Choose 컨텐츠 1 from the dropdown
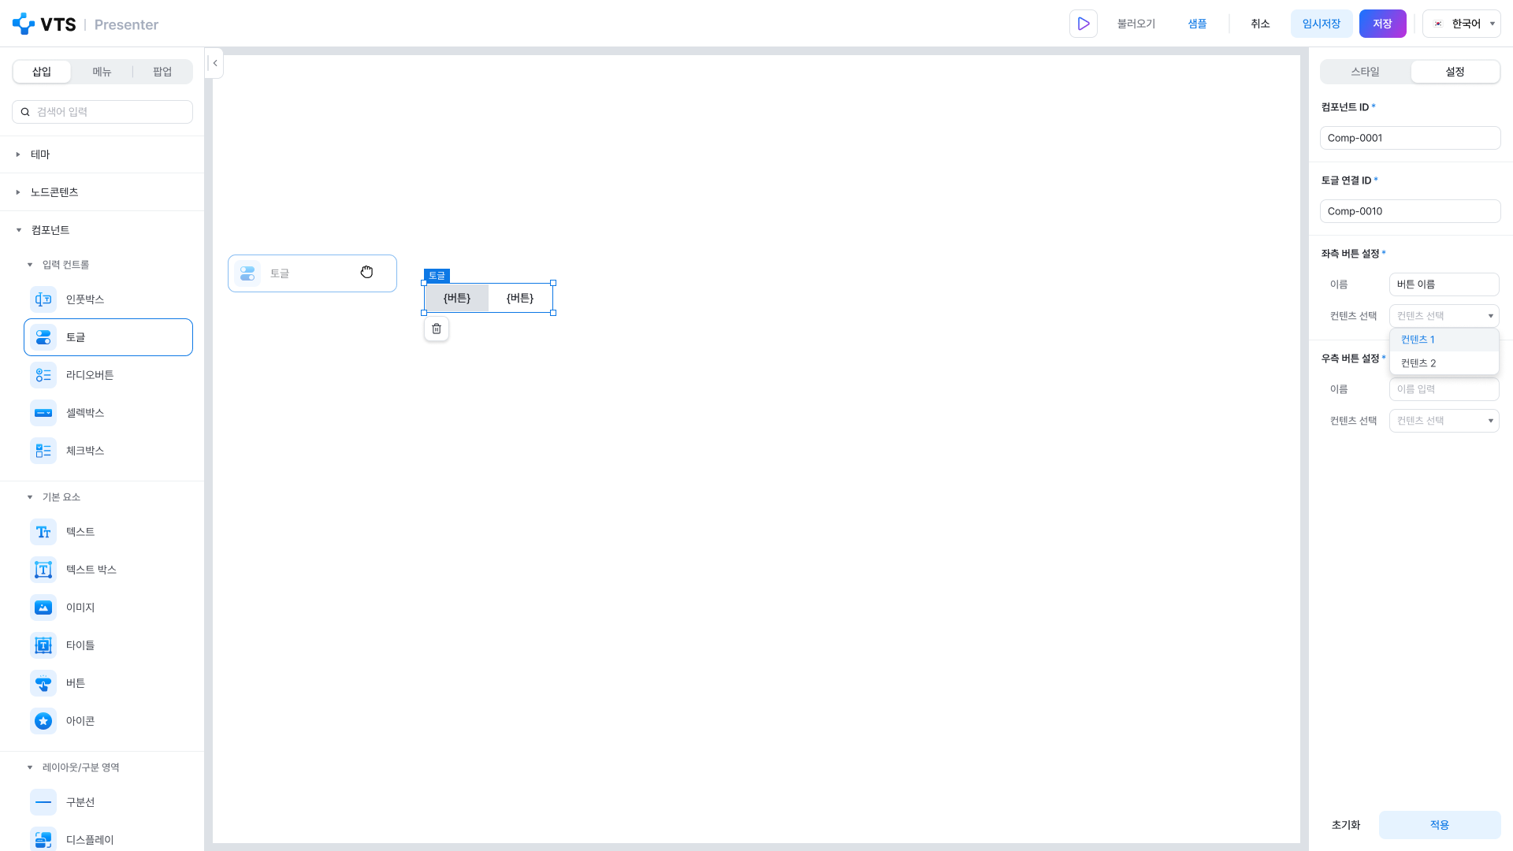The image size is (1513, 851). [1444, 340]
